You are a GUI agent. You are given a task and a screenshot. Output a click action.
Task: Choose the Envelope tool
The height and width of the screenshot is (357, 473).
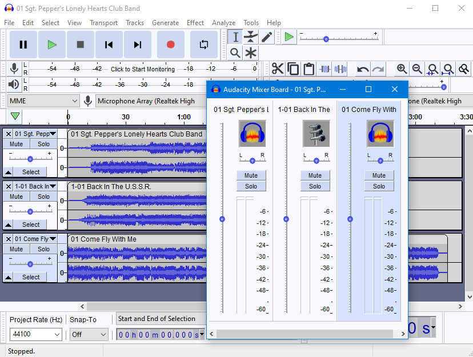(251, 37)
